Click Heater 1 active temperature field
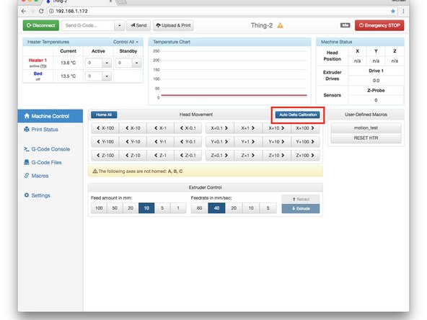The height and width of the screenshot is (320, 427). tap(94, 63)
